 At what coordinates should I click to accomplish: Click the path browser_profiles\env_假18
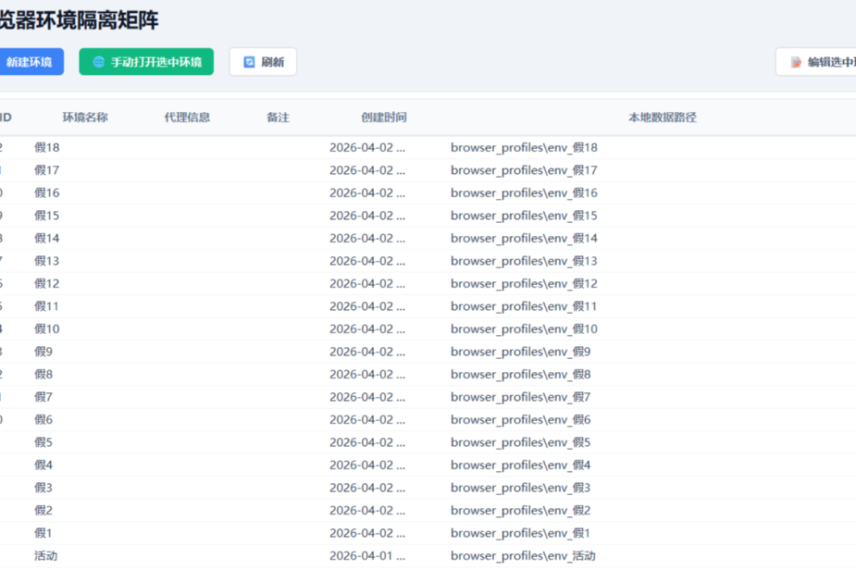[x=524, y=147]
